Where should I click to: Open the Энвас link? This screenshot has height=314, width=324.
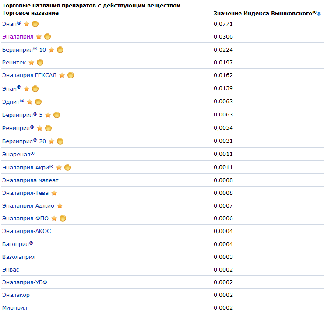pyautogui.click(x=11, y=270)
